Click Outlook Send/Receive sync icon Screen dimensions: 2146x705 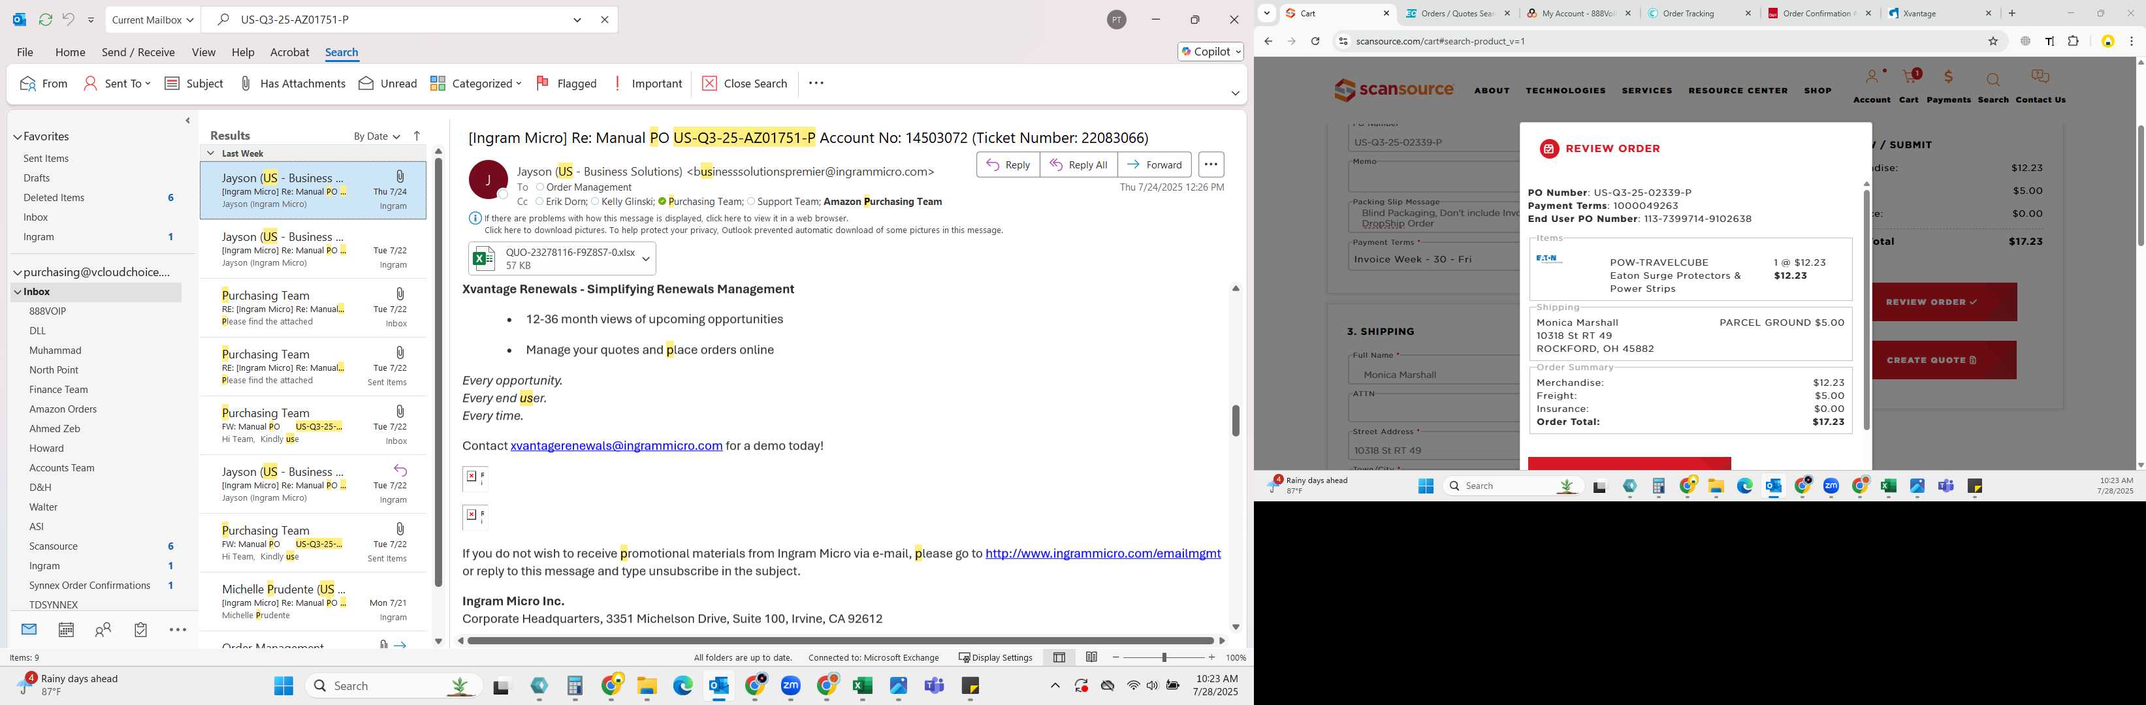[45, 19]
